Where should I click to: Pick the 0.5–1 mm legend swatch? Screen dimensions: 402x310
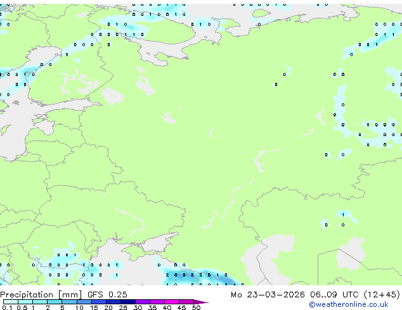[25, 302]
